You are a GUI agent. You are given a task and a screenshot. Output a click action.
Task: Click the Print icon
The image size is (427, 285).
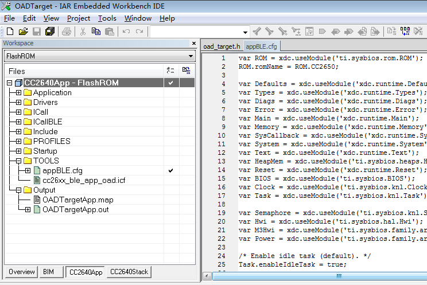point(67,32)
